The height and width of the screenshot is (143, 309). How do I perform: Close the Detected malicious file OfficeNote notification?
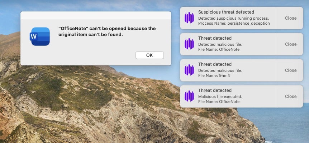(290, 44)
